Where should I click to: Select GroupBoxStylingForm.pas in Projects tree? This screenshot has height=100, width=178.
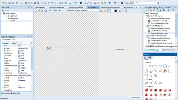(x=159, y=33)
